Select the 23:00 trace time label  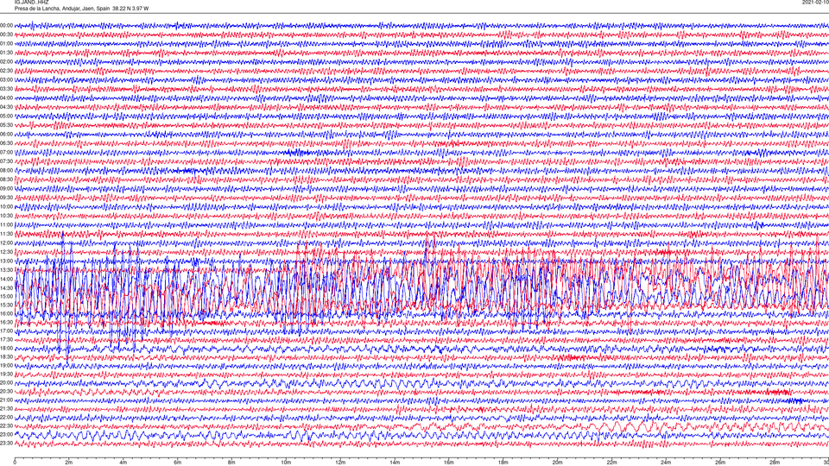(x=6, y=435)
